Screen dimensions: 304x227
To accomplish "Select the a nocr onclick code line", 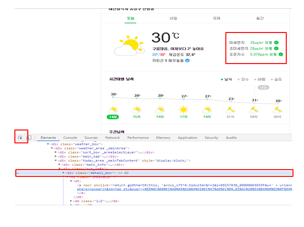I will point(184,185).
